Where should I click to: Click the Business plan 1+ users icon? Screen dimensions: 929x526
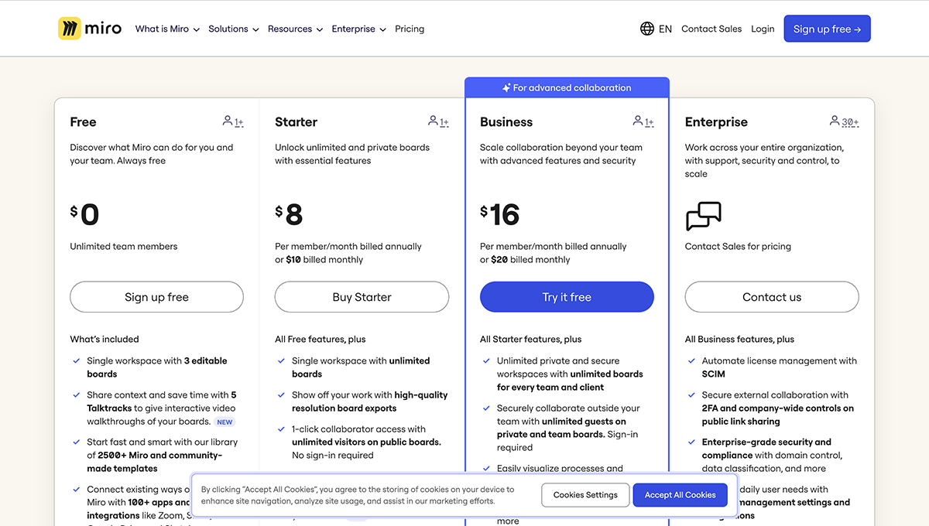[643, 121]
